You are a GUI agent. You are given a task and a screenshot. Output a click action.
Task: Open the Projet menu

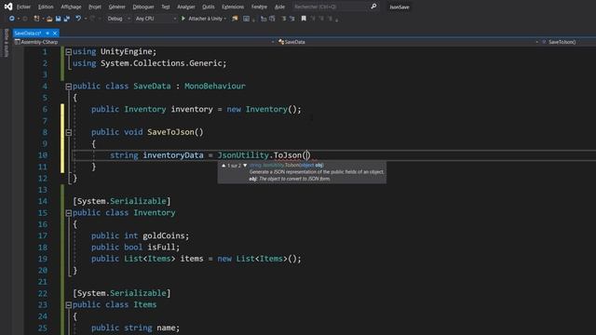[95, 7]
